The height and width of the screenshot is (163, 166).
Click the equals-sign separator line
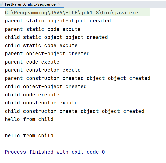61,128
